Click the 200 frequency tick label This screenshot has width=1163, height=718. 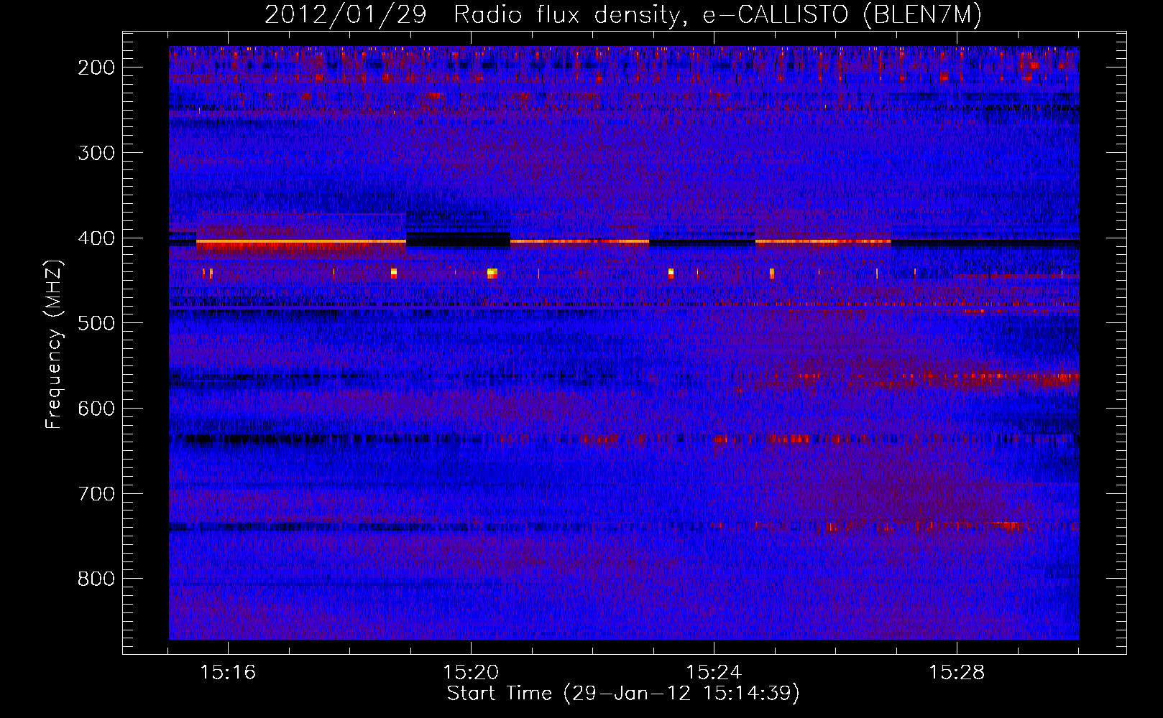[96, 67]
